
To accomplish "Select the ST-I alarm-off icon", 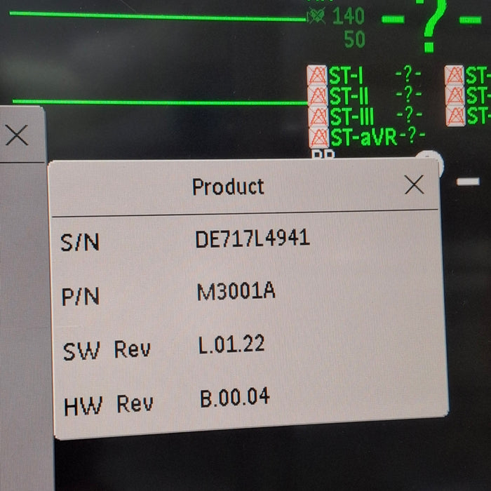I will (317, 75).
